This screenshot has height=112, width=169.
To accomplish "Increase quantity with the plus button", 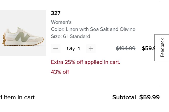I will tap(91, 48).
